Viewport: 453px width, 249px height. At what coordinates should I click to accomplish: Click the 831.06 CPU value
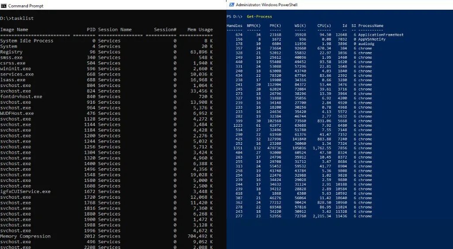click(x=324, y=121)
